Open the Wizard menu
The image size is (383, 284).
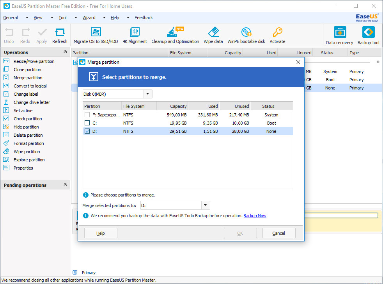click(89, 18)
